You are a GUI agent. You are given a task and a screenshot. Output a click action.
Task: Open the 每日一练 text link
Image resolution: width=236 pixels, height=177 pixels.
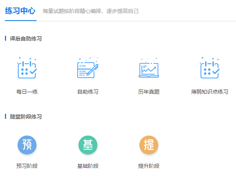pyautogui.click(x=27, y=92)
